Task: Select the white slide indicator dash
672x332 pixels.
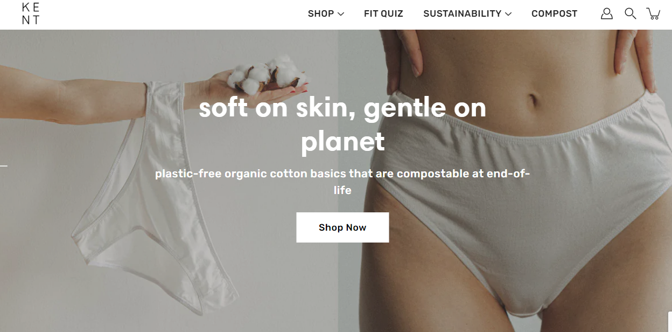Action: pos(4,165)
